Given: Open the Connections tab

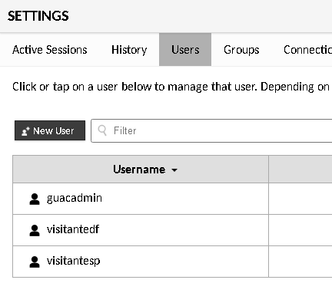Looking at the screenshot, I should click(x=307, y=50).
